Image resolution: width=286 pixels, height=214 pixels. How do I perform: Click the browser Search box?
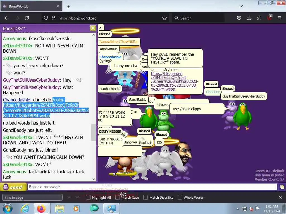point(198,18)
